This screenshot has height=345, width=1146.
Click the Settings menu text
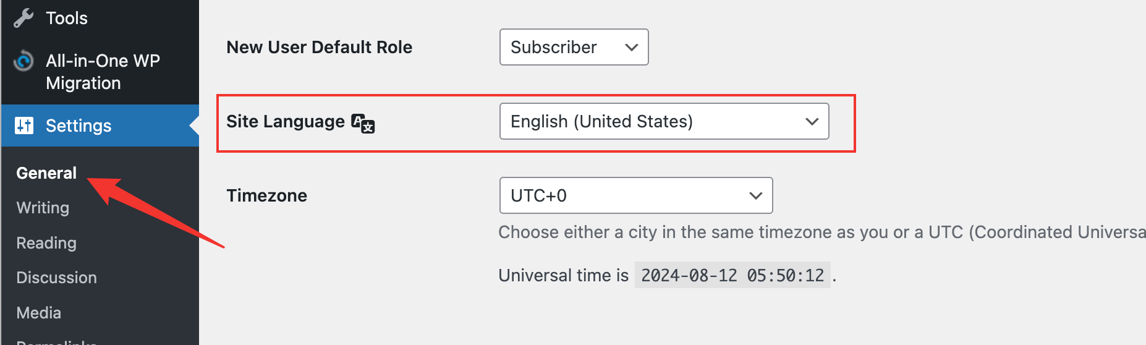coord(79,126)
